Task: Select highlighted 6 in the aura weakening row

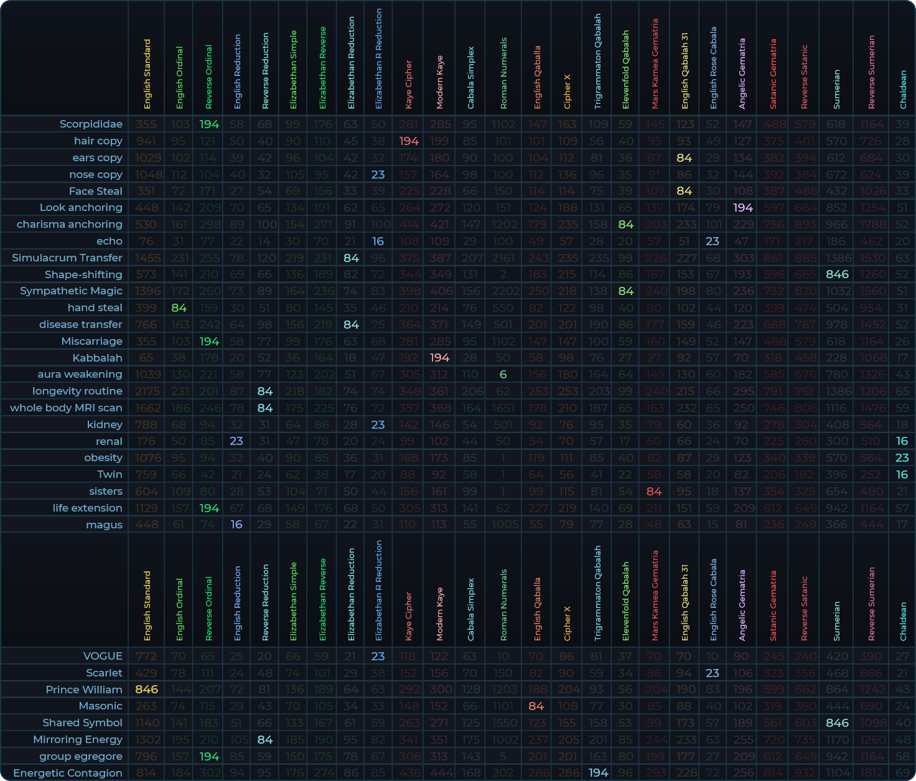Action: click(x=503, y=375)
